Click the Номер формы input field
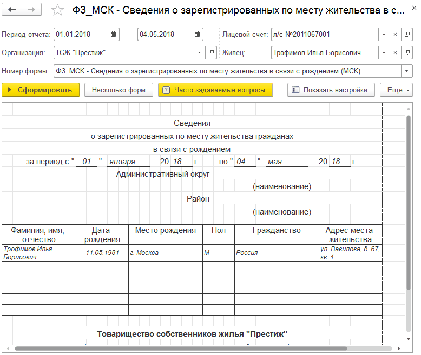Viewport: 421px width, 355px height. point(227,71)
